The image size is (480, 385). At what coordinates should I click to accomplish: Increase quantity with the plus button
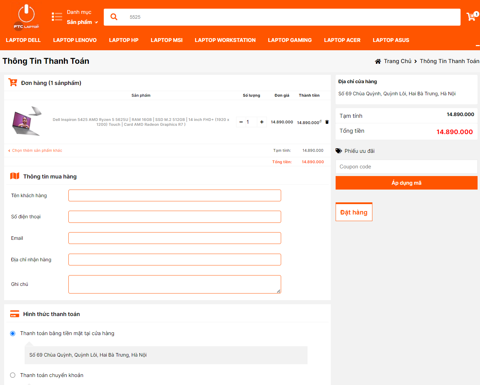click(x=262, y=122)
